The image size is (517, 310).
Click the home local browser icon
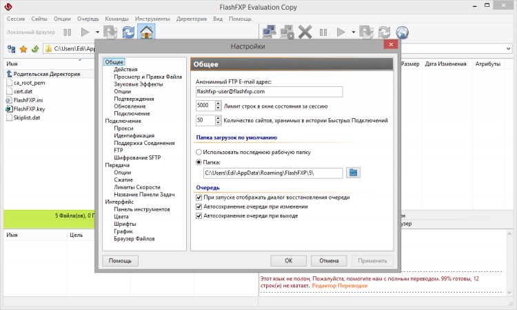coord(146,32)
